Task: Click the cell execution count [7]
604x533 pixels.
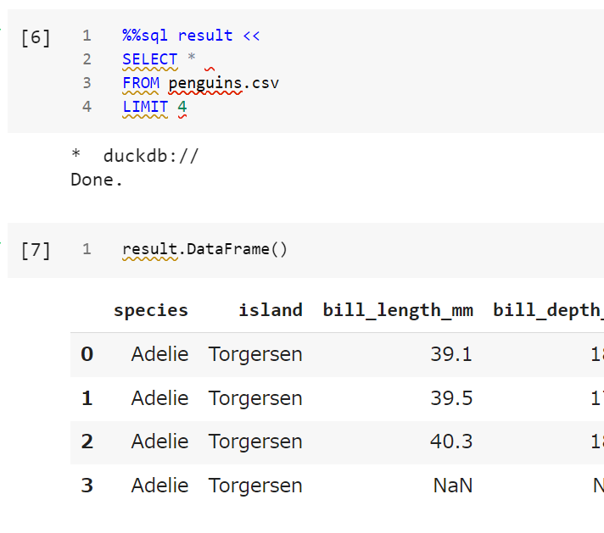Action: click(x=36, y=251)
